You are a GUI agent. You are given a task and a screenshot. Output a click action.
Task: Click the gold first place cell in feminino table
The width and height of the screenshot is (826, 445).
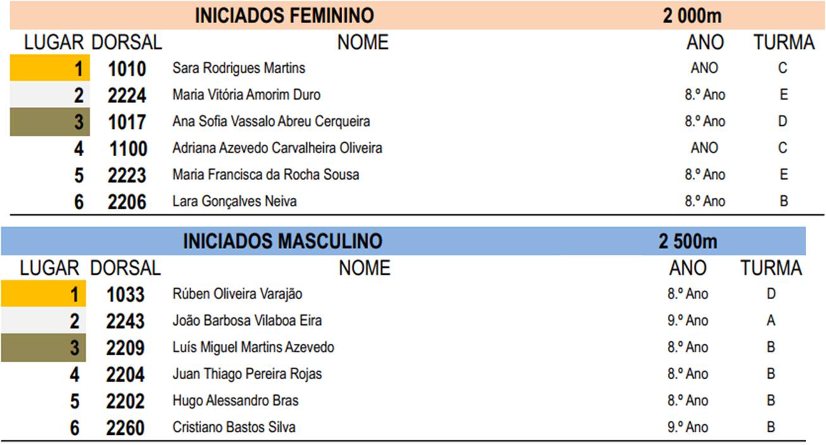(x=50, y=68)
